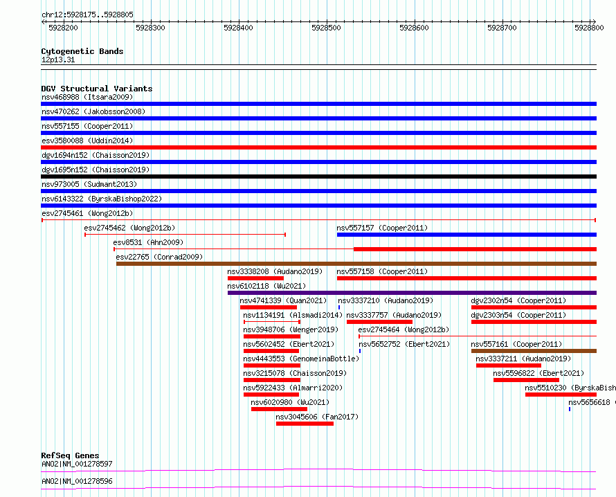Image resolution: width=616 pixels, height=497 pixels.
Task: Click the red bar under nsv3337757 (Audano2019)
Action: pyautogui.click(x=379, y=322)
